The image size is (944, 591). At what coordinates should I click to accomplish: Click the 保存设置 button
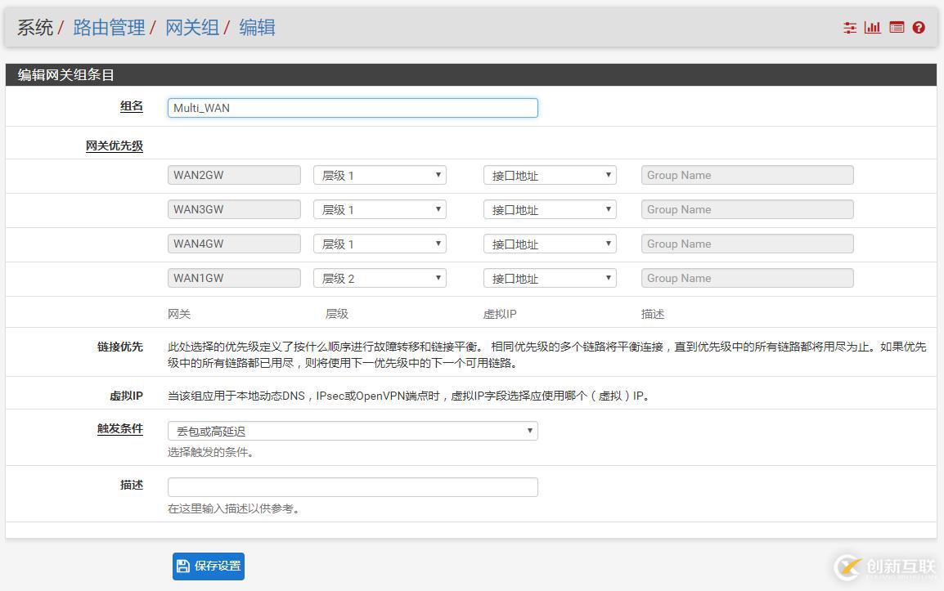pyautogui.click(x=209, y=566)
